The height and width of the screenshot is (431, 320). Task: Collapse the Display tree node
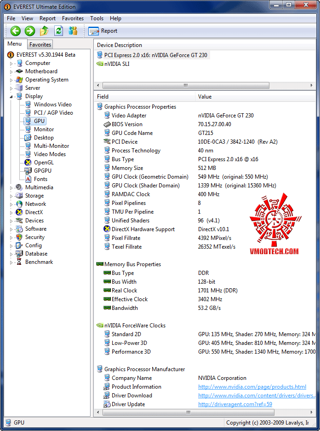click(x=11, y=97)
